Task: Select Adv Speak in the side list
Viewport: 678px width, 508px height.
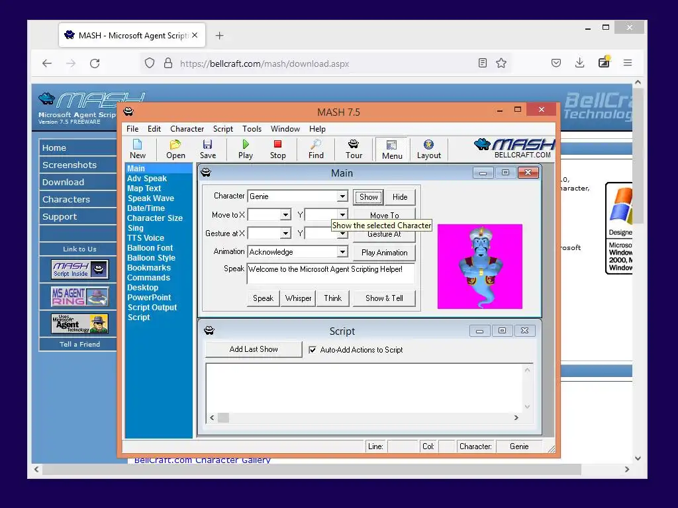Action: click(x=146, y=179)
